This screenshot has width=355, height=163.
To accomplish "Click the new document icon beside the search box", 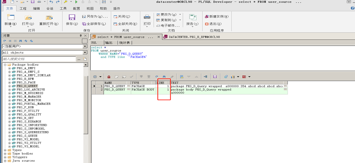I will [85, 59].
